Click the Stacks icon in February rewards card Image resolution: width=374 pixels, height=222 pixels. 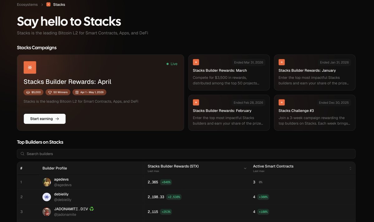pos(196,102)
